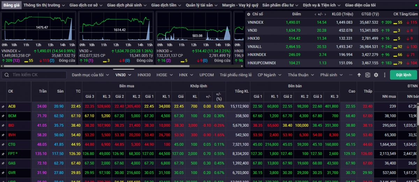Click the magnifier icon in search box

pos(6,75)
